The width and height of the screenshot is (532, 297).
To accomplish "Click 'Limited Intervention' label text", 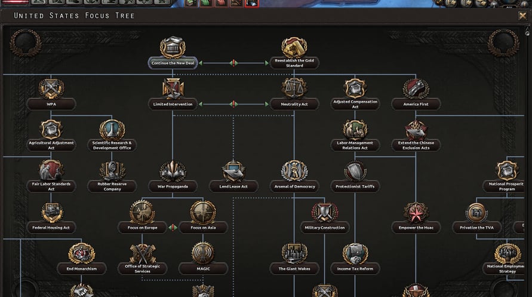I will [x=173, y=104].
